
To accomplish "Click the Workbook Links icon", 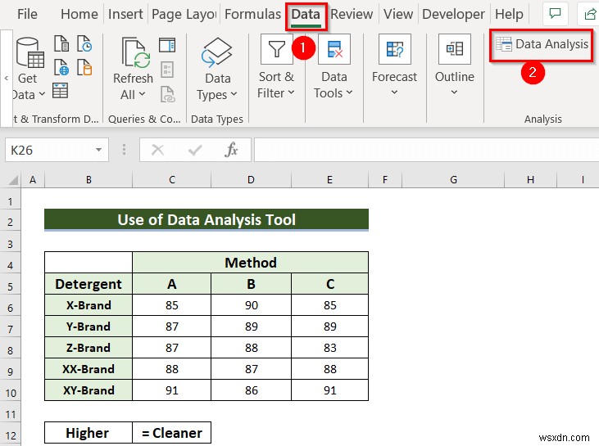I will (167, 94).
